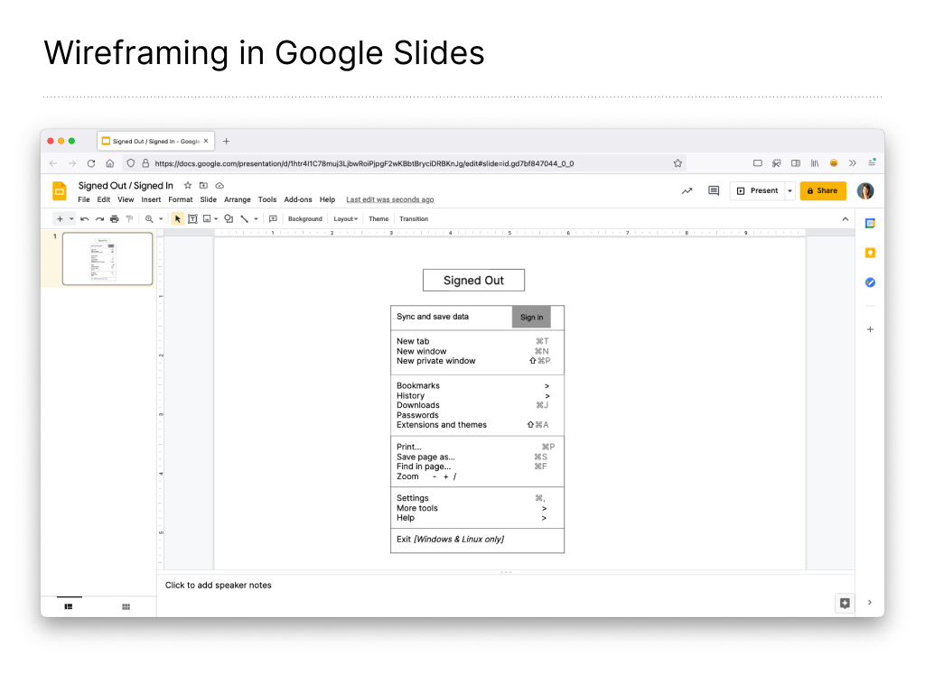Expand the Zoom level dropdown arrow
This screenshot has height=693, width=925.
[x=161, y=219]
